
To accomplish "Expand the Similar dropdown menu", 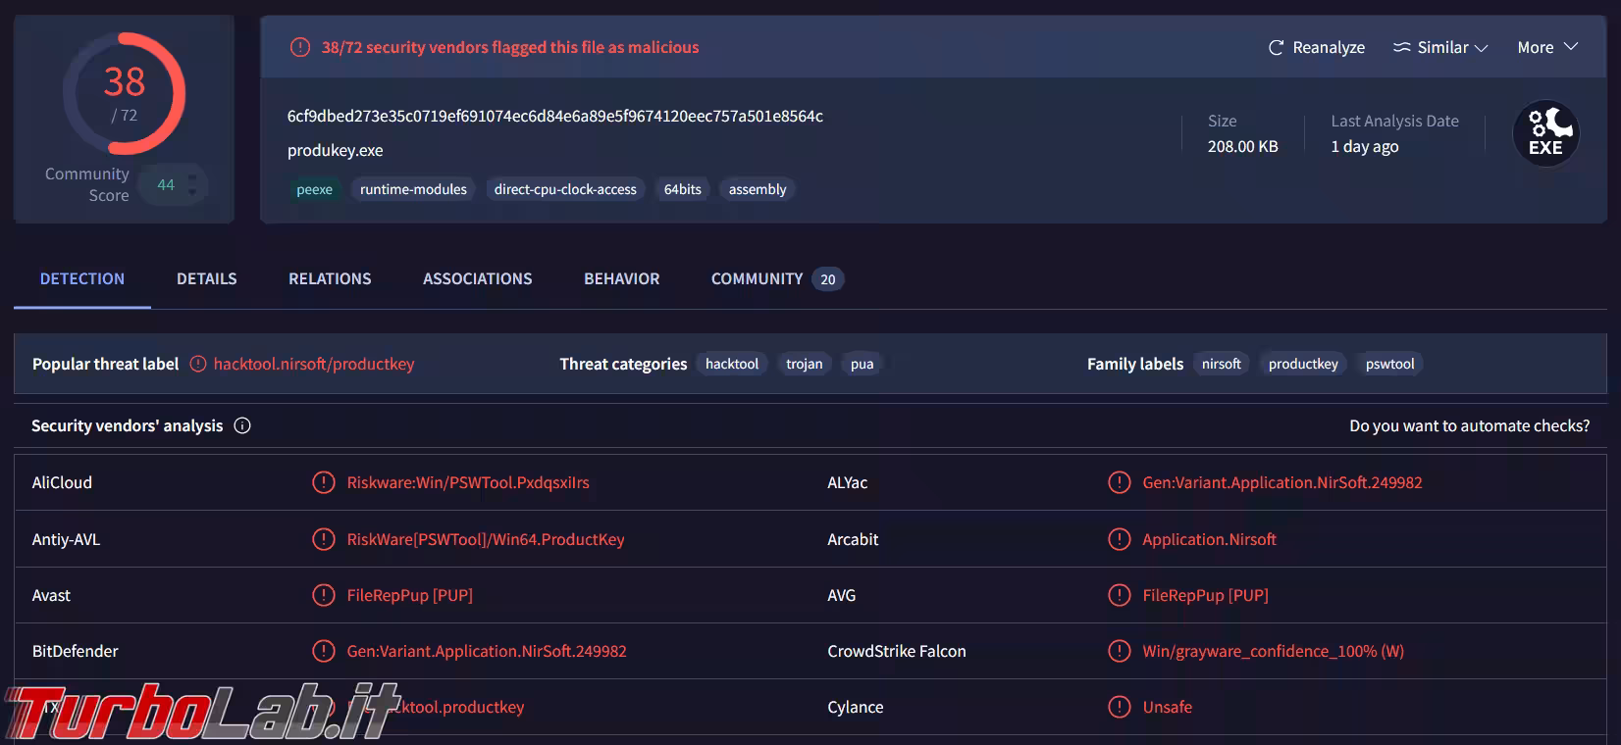I will [1440, 48].
